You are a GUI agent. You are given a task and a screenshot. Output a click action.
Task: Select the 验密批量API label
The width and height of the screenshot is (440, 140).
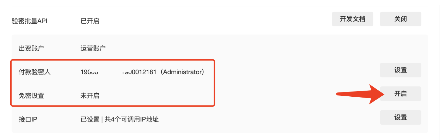(33, 21)
